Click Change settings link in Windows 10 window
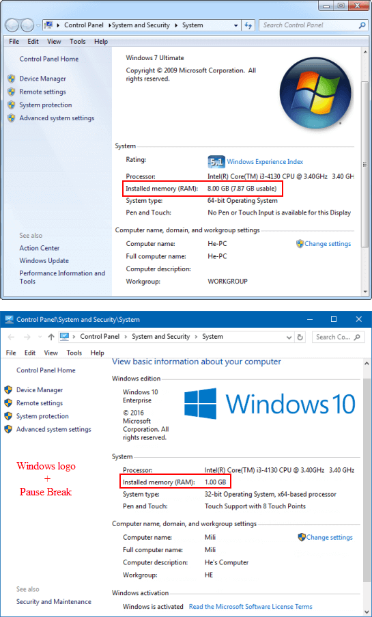Image resolution: width=372 pixels, height=617 pixels. click(x=330, y=537)
